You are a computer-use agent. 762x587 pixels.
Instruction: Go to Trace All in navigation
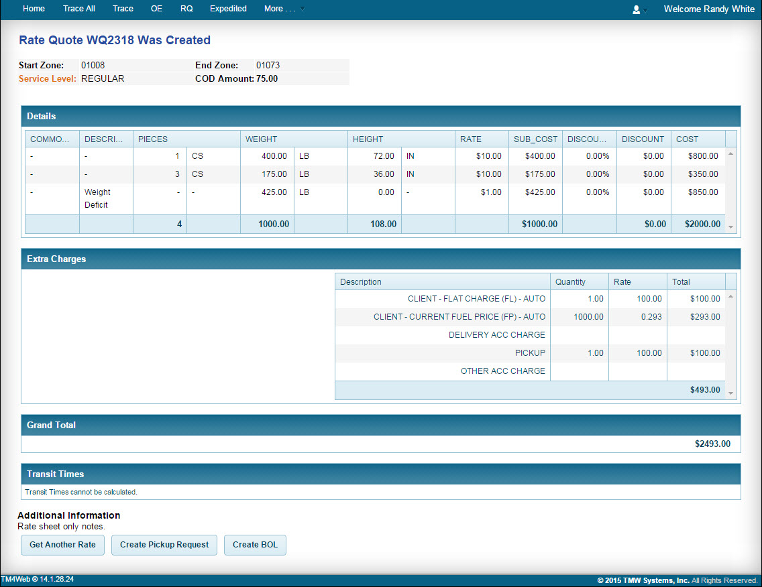pyautogui.click(x=79, y=9)
